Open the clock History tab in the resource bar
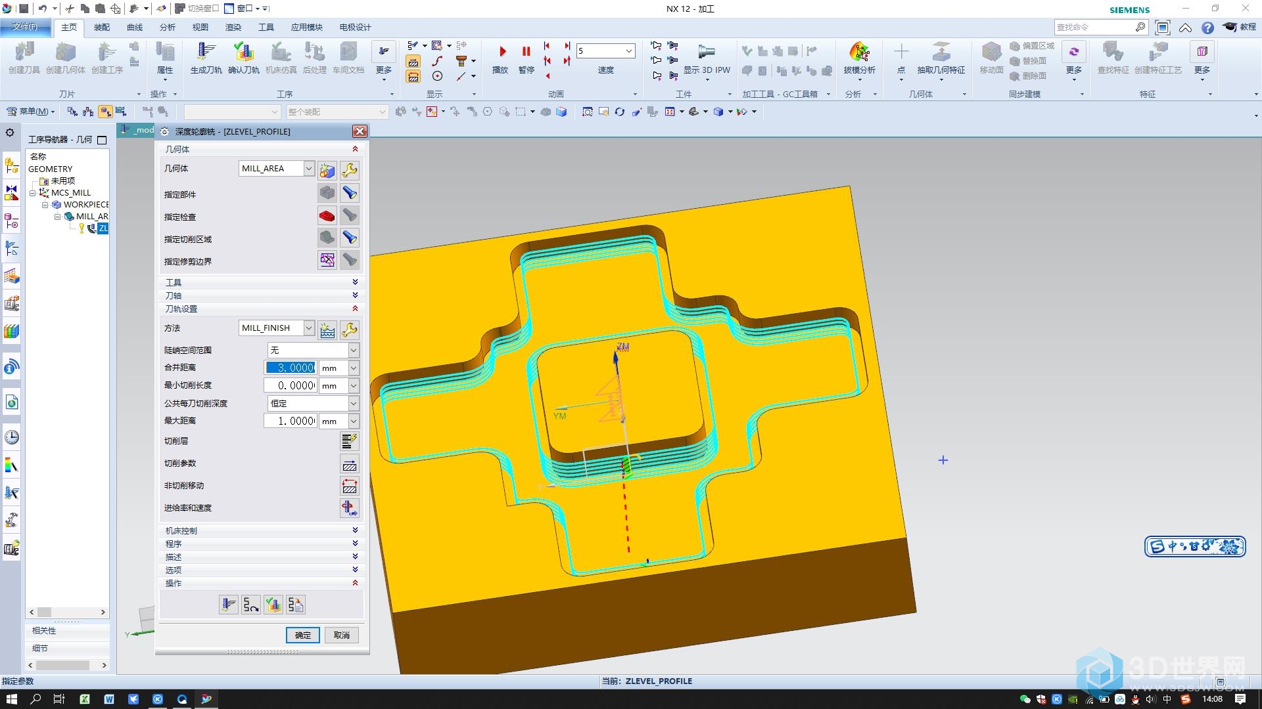Viewport: 1262px width, 709px height. [x=12, y=437]
